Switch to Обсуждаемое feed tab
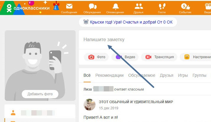Screen dimensions: 211x122 (142, 75)
